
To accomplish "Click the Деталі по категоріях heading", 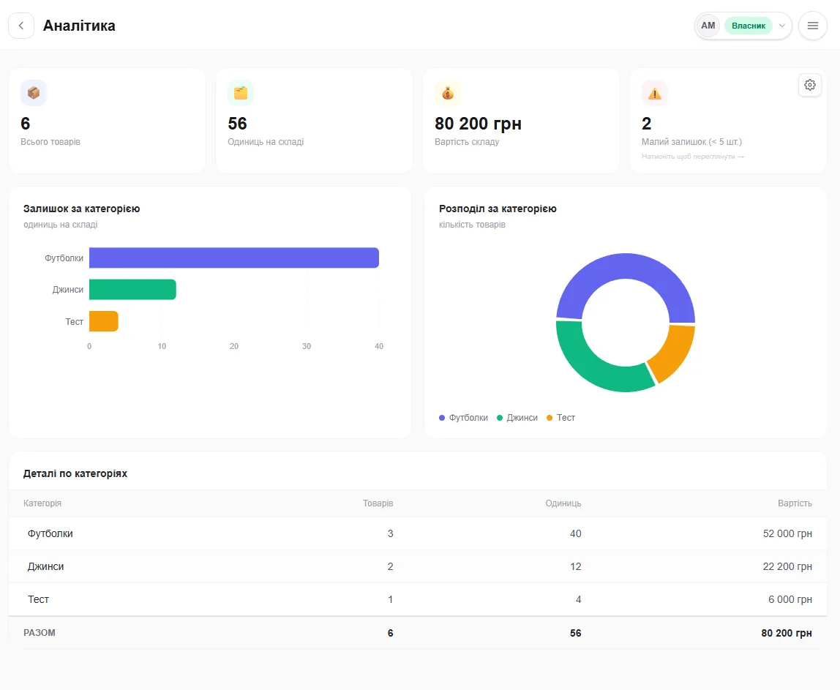I will (75, 473).
